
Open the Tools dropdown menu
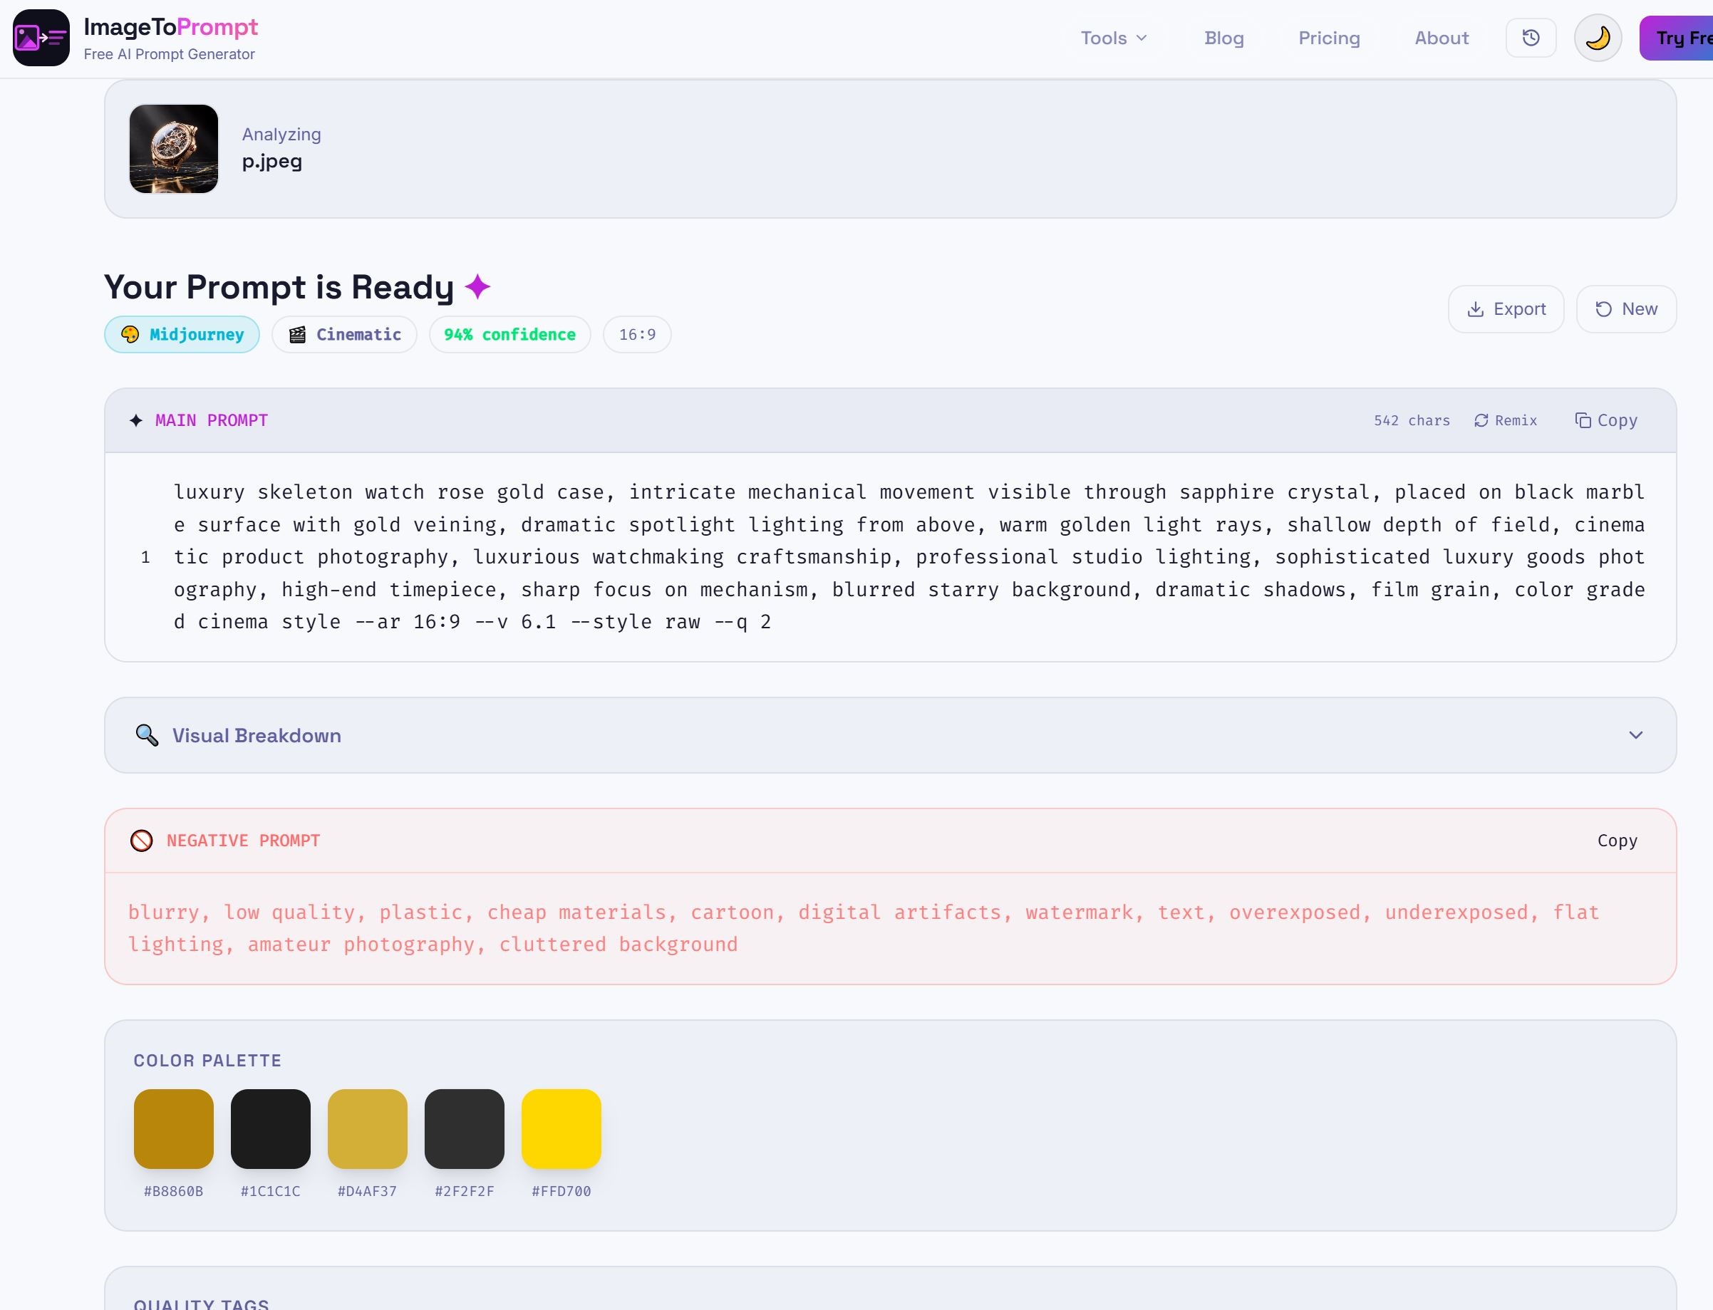coord(1113,38)
